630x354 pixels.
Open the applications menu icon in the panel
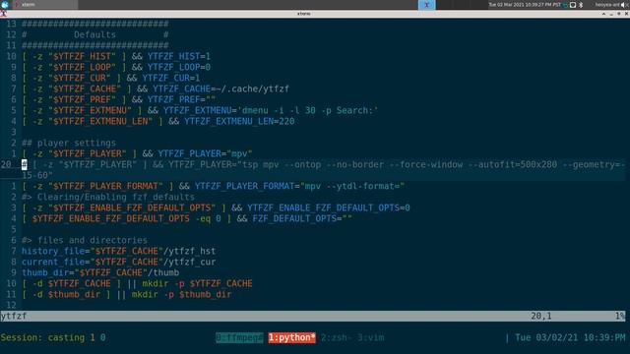pyautogui.click(x=5, y=4)
